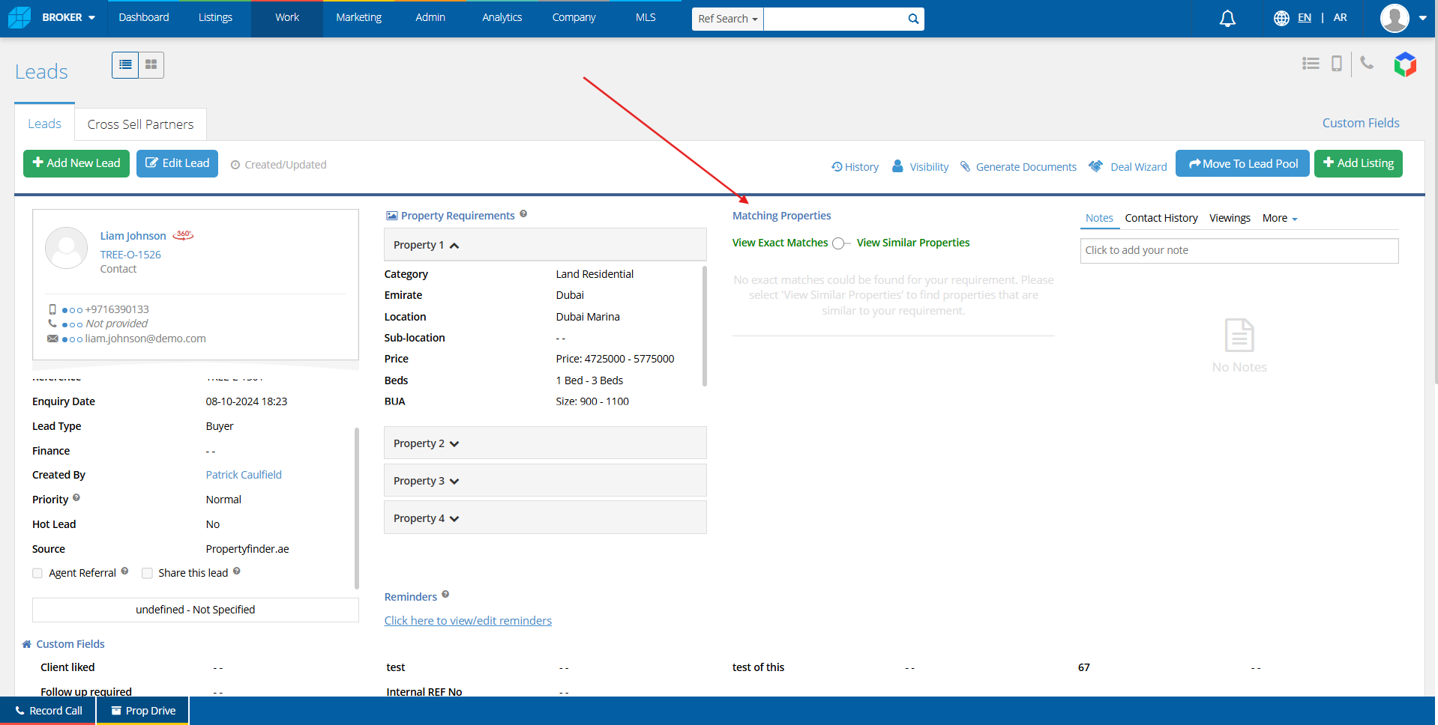Click the Move To Lead Pool button
The image size is (1438, 725).
tap(1242, 164)
